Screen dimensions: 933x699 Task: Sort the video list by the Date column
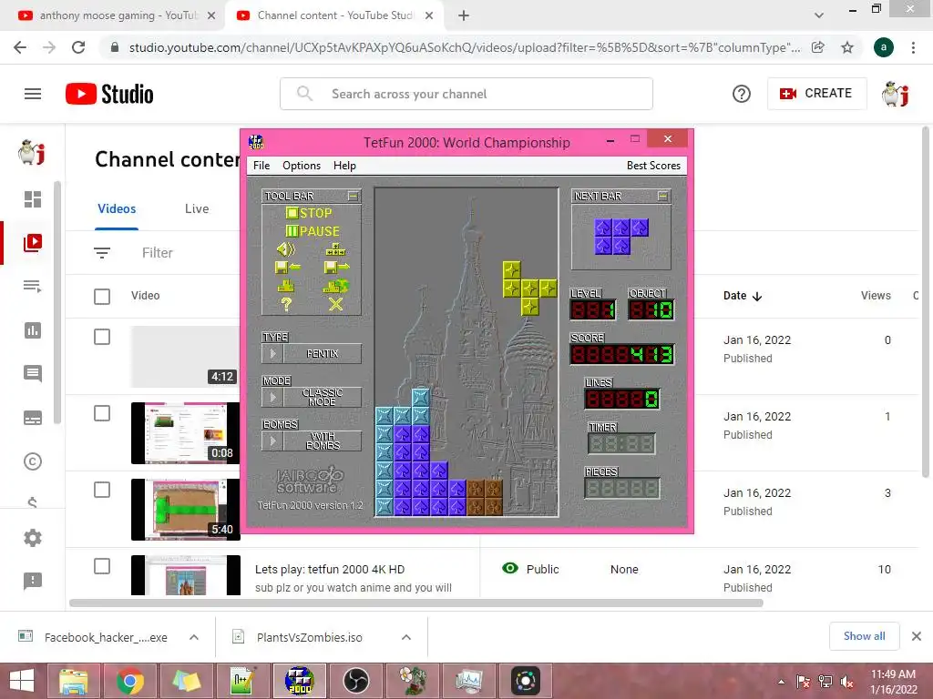[x=742, y=296]
